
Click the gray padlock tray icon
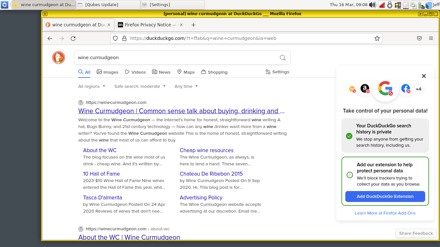coord(390,5)
